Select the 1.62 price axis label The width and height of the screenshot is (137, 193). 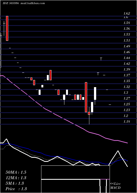click(x=127, y=13)
